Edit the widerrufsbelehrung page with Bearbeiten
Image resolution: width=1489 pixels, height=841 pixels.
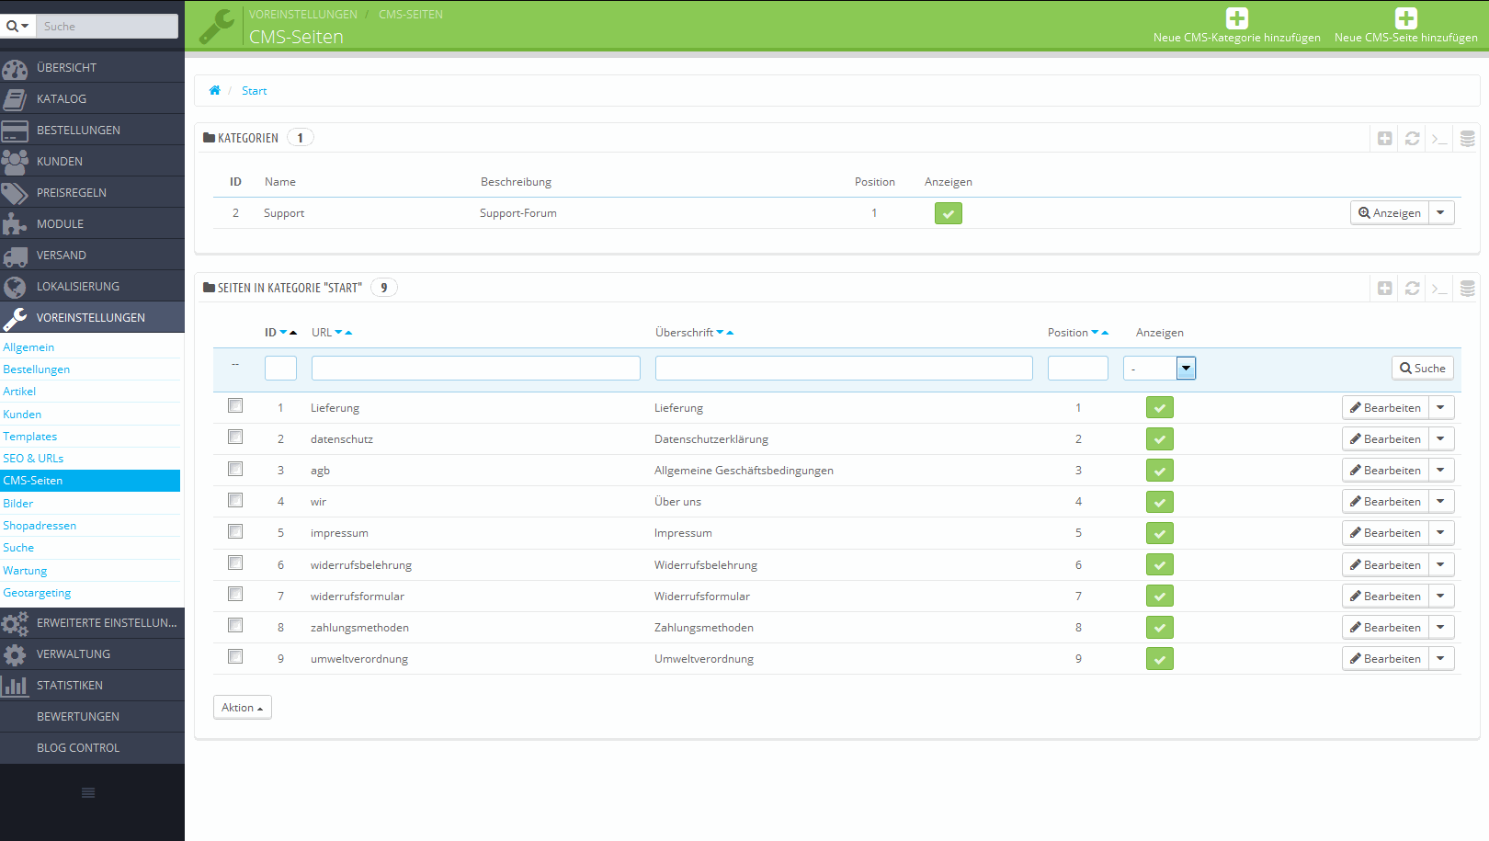1385,565
